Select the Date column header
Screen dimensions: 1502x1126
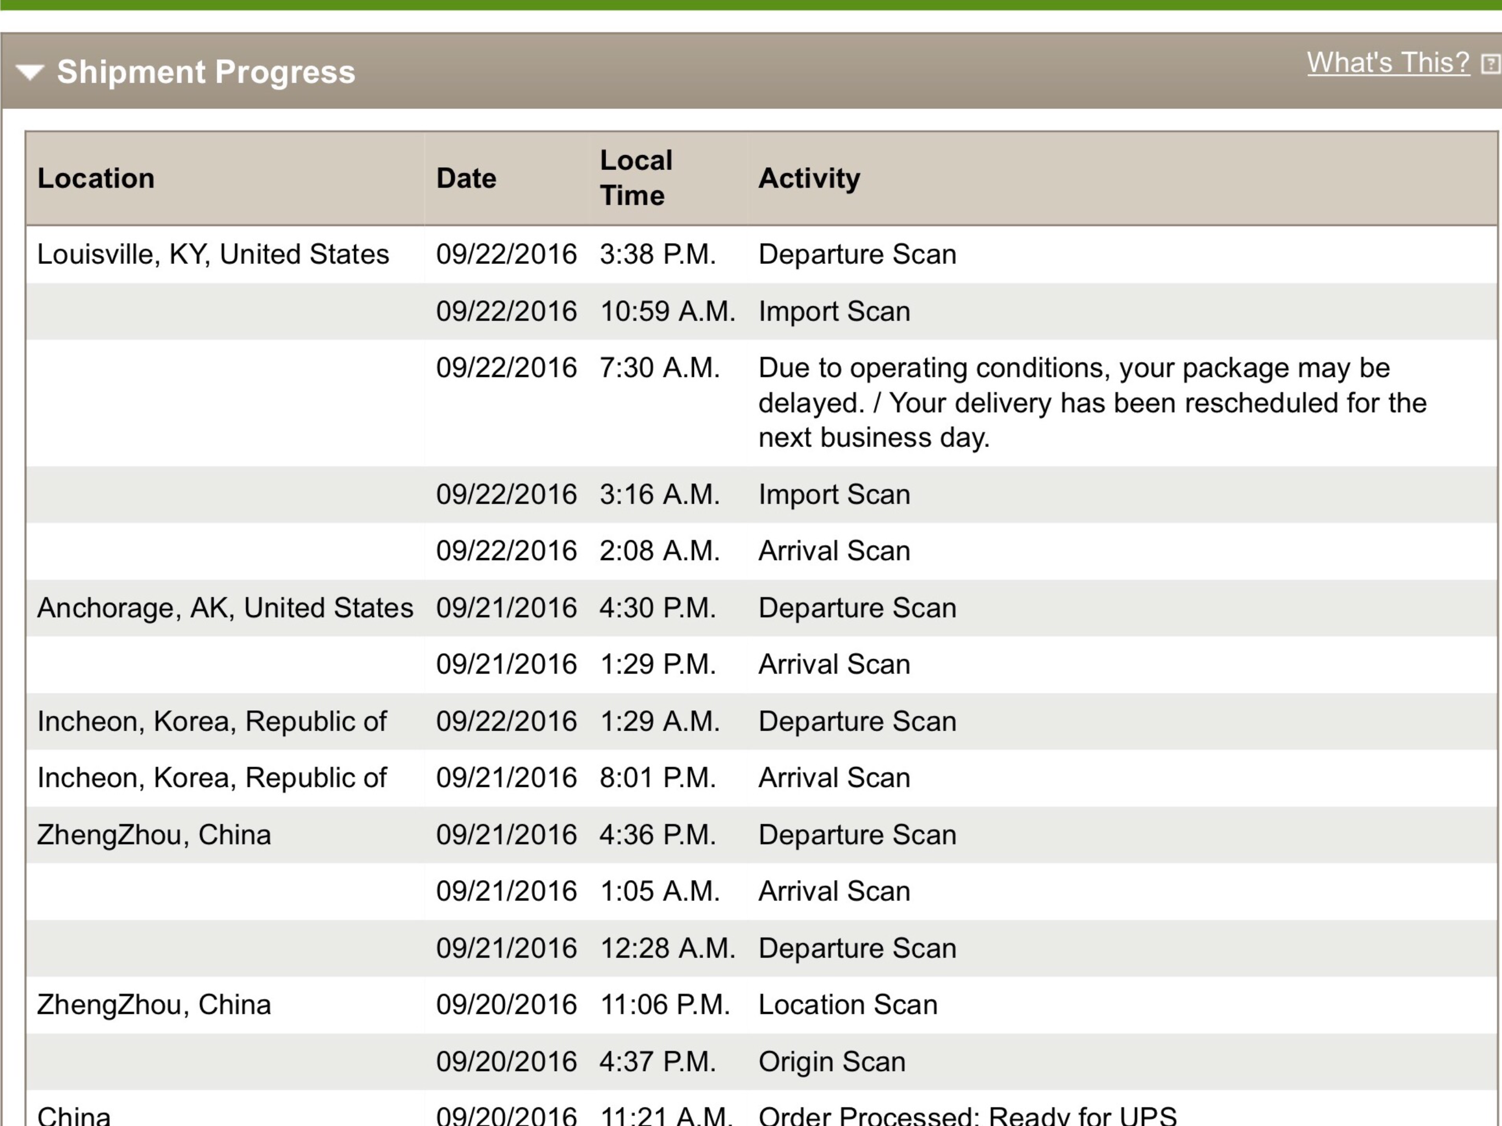pyautogui.click(x=466, y=178)
